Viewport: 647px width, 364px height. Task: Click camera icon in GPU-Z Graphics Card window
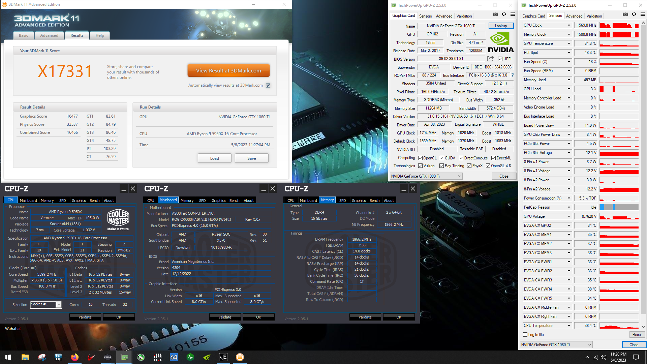coord(495,14)
